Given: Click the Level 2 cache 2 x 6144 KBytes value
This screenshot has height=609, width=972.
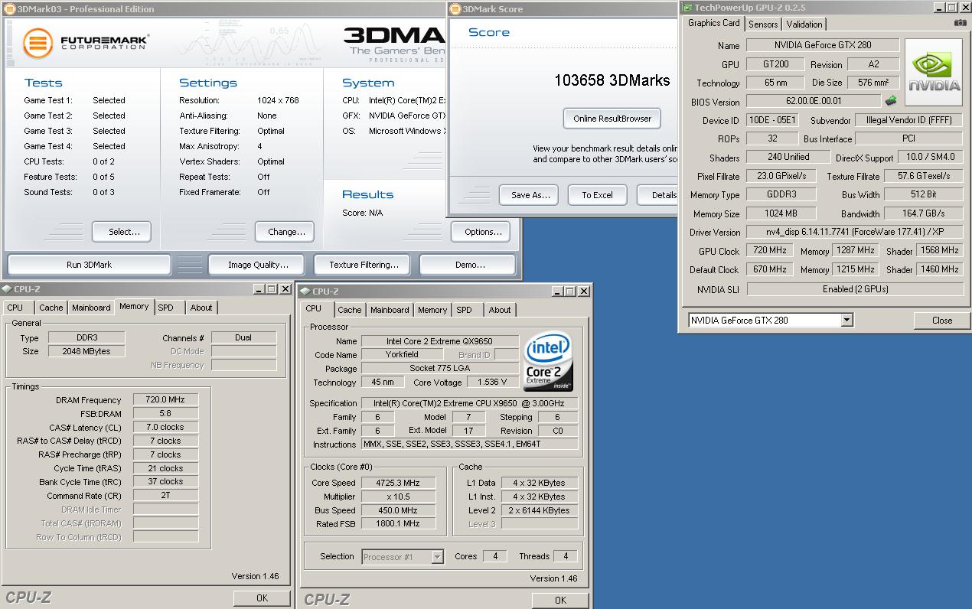Looking at the screenshot, I should 540,510.
